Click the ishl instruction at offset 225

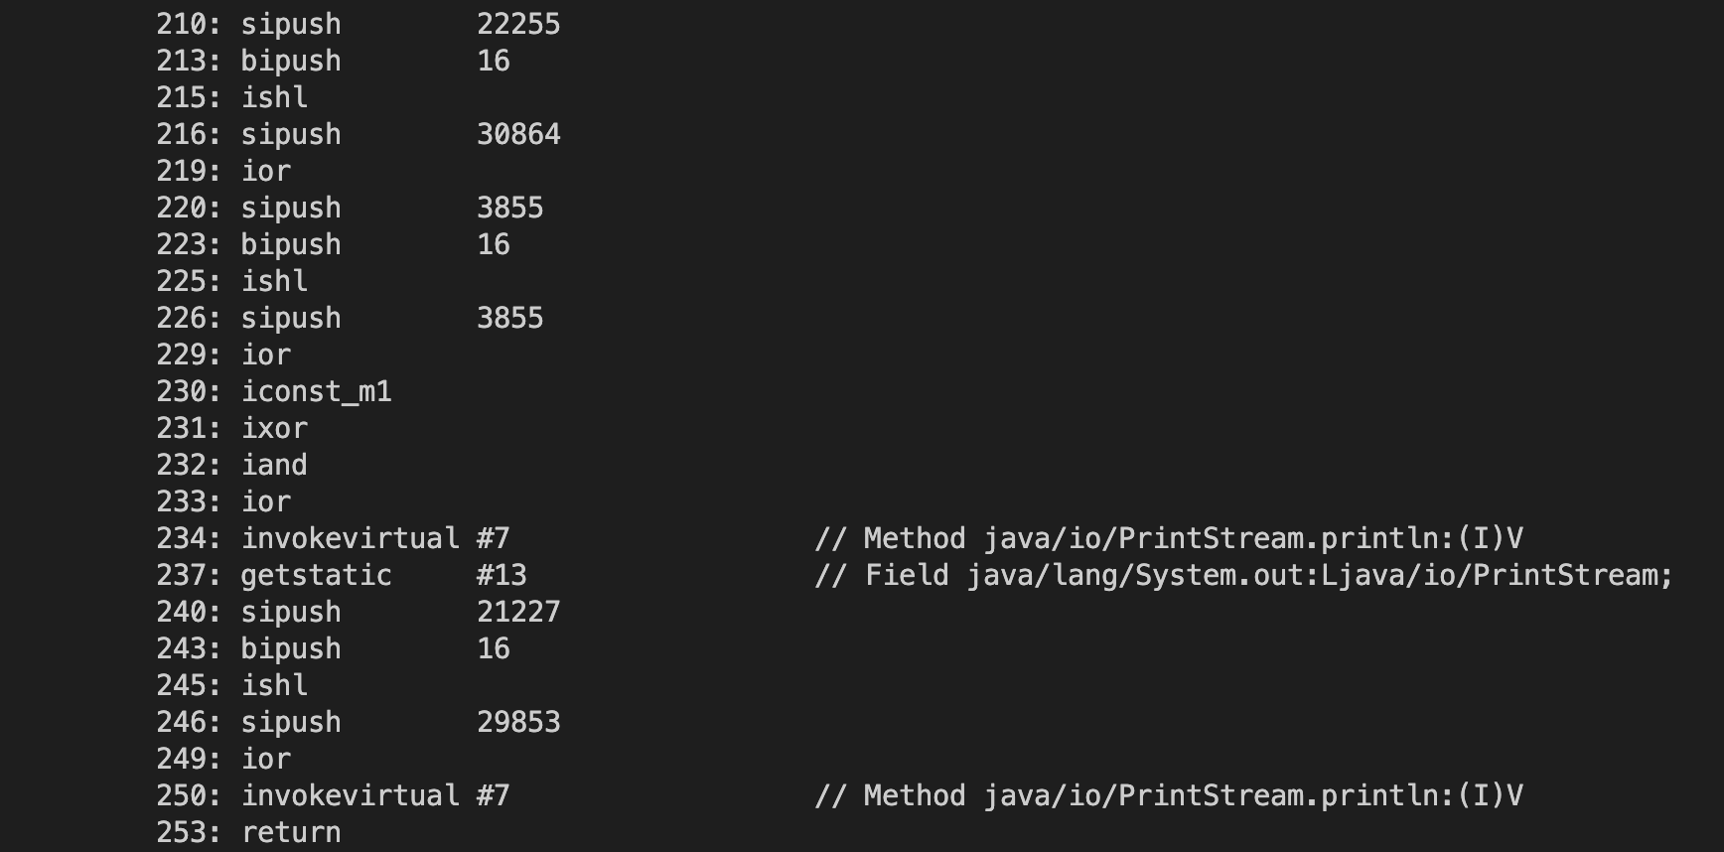tap(274, 281)
